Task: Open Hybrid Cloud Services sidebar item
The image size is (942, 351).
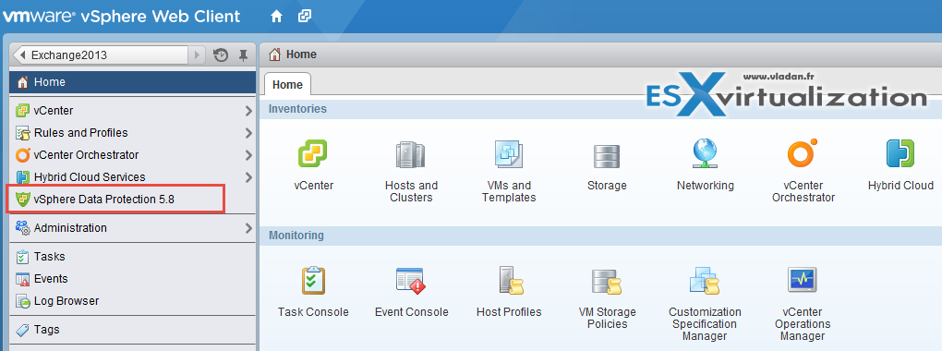Action: 133,177
